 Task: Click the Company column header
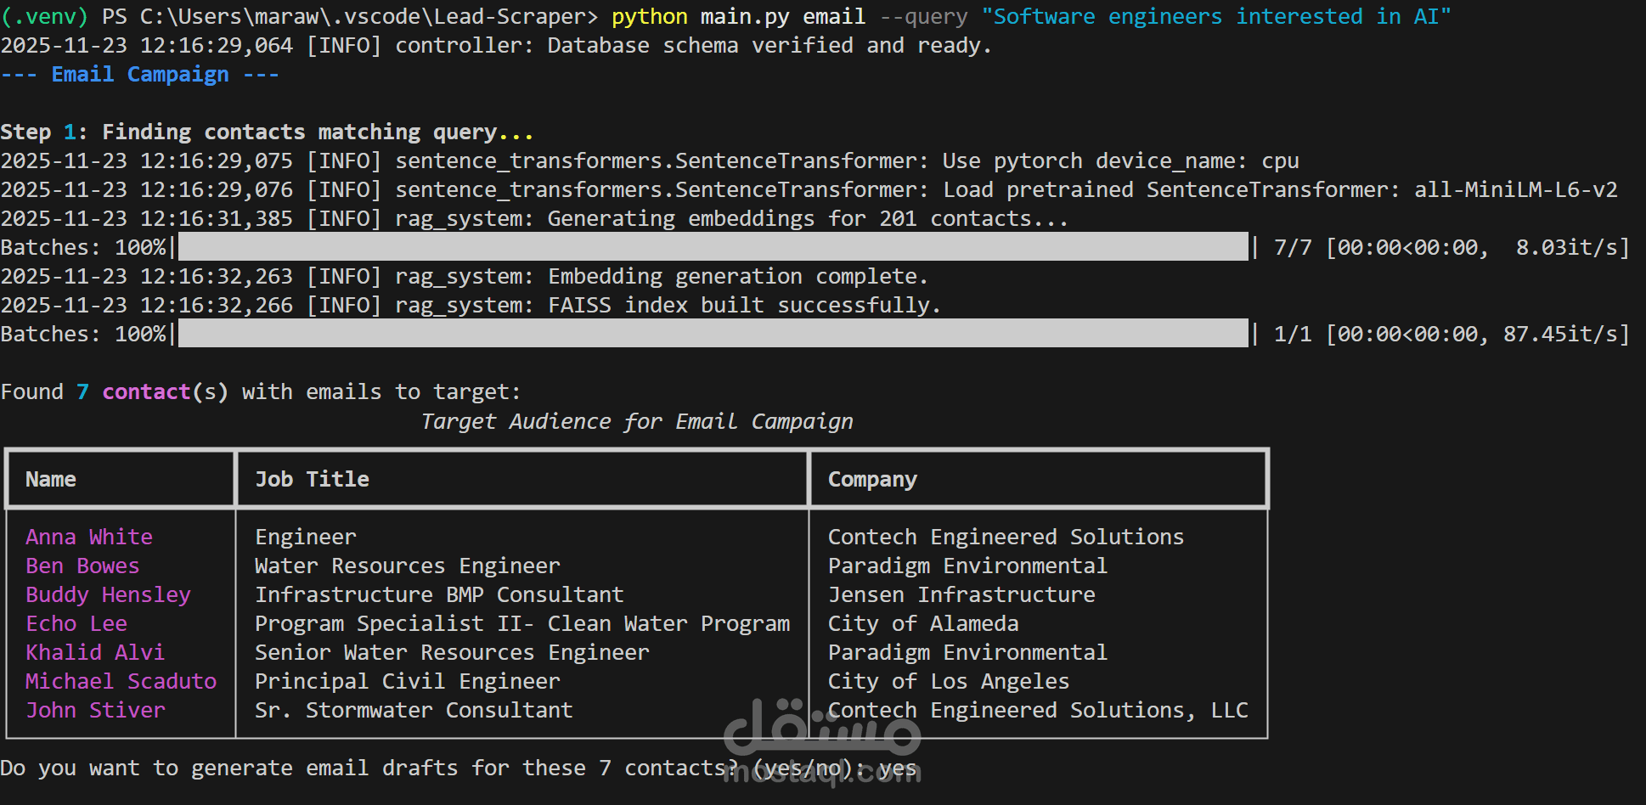(x=872, y=479)
